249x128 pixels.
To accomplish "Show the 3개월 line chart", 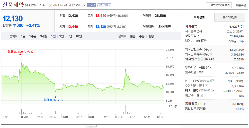I will click(44, 36).
